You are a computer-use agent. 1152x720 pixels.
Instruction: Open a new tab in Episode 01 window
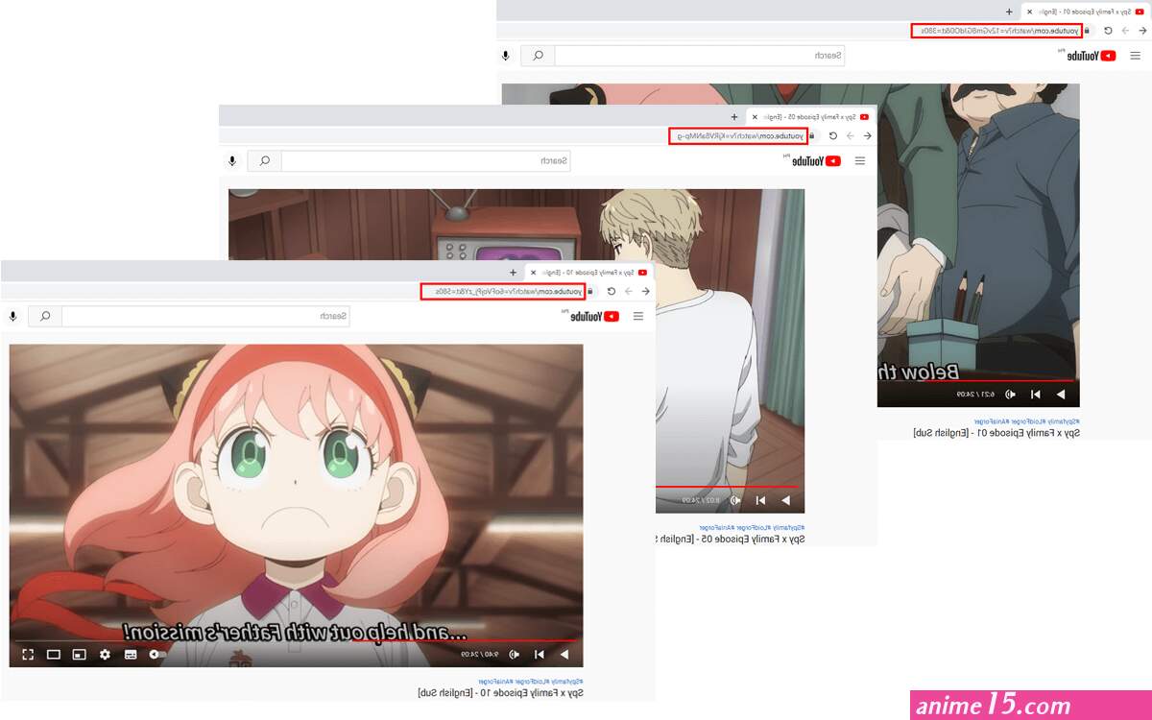pyautogui.click(x=1009, y=12)
